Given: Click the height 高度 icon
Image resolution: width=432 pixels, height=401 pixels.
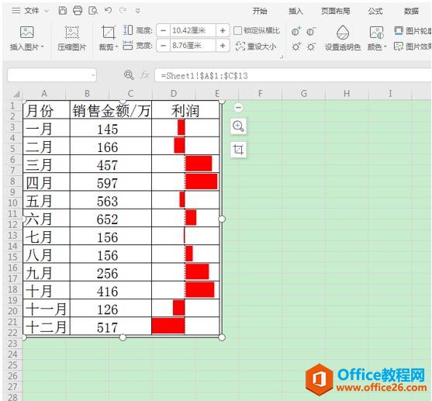Looking at the screenshot, I should [x=127, y=29].
